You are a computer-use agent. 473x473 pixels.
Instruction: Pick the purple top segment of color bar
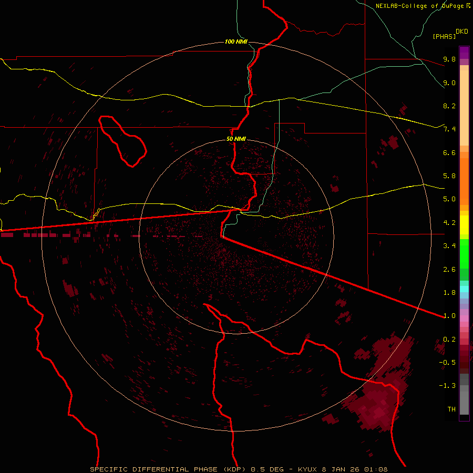tap(464, 53)
